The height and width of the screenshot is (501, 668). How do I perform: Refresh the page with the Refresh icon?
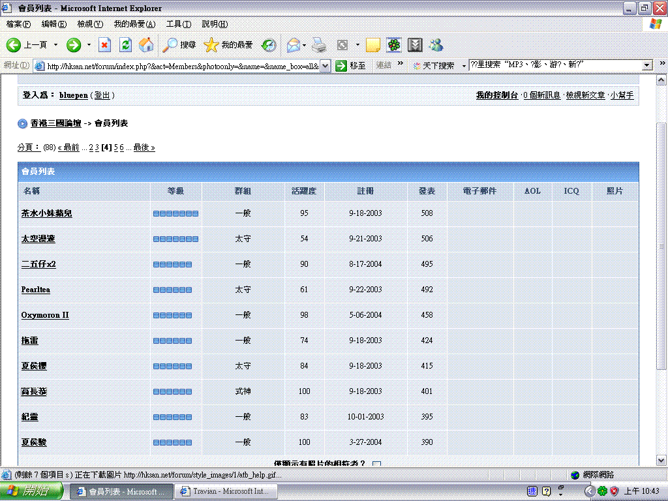coord(126,45)
